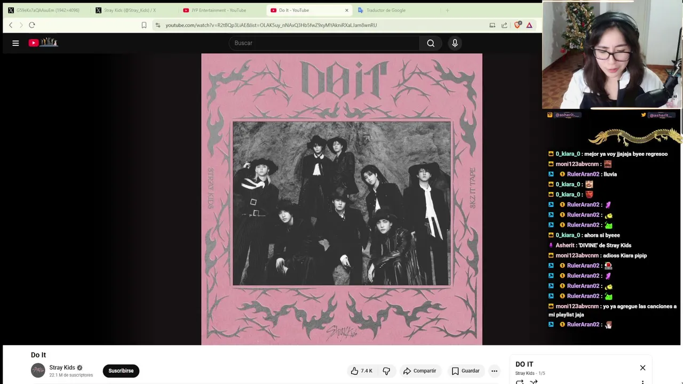
Task: Reload the page with the refresh icon
Action: [x=32, y=25]
